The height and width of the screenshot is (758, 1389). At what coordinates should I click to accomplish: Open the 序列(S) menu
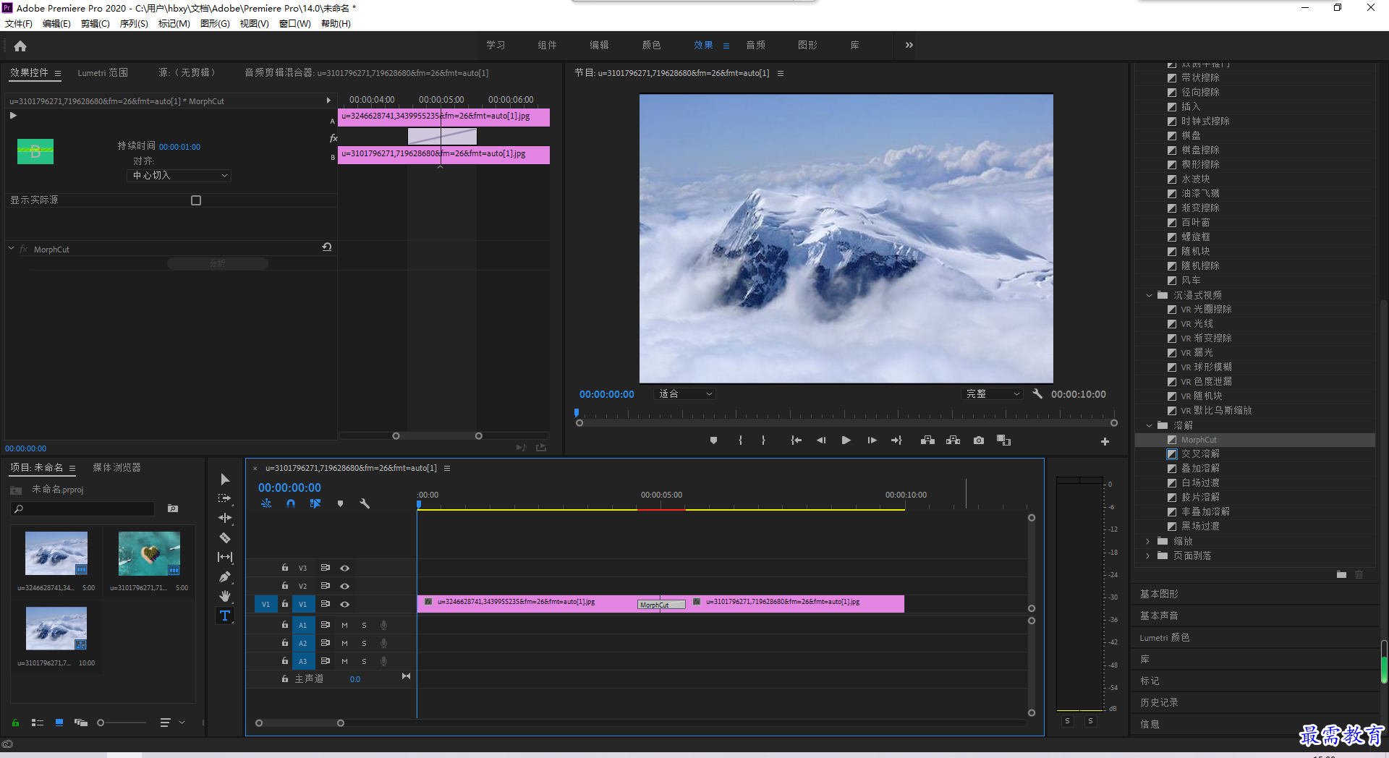click(134, 23)
